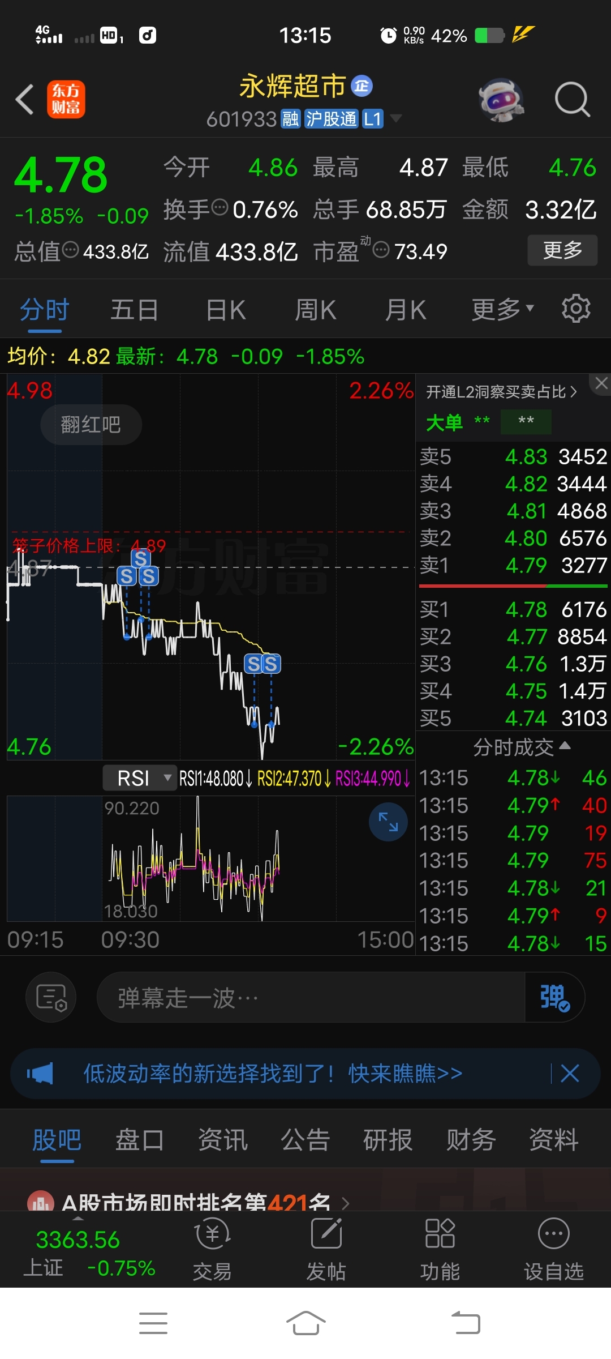Tap the 设自选 add watchlist icon

(x=554, y=1249)
